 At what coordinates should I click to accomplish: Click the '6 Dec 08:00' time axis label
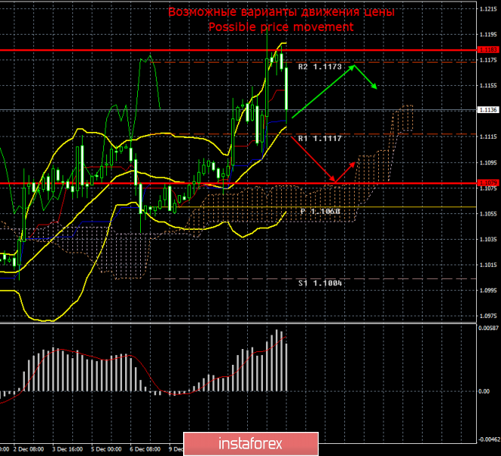[147, 449]
